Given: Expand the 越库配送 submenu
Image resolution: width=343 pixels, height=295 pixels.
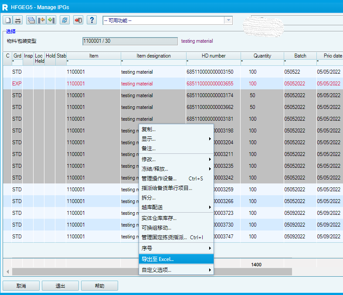Looking at the screenshot, I should coord(177,207).
